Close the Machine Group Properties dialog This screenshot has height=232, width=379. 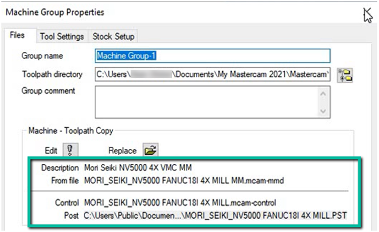click(x=367, y=12)
